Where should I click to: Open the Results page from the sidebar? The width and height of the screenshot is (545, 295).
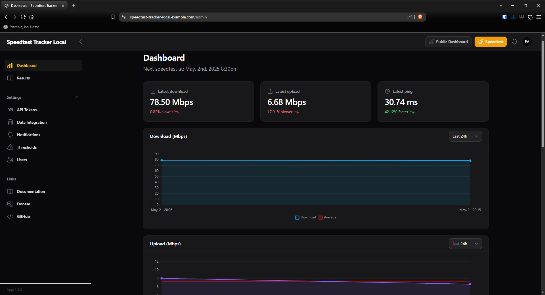click(x=23, y=78)
